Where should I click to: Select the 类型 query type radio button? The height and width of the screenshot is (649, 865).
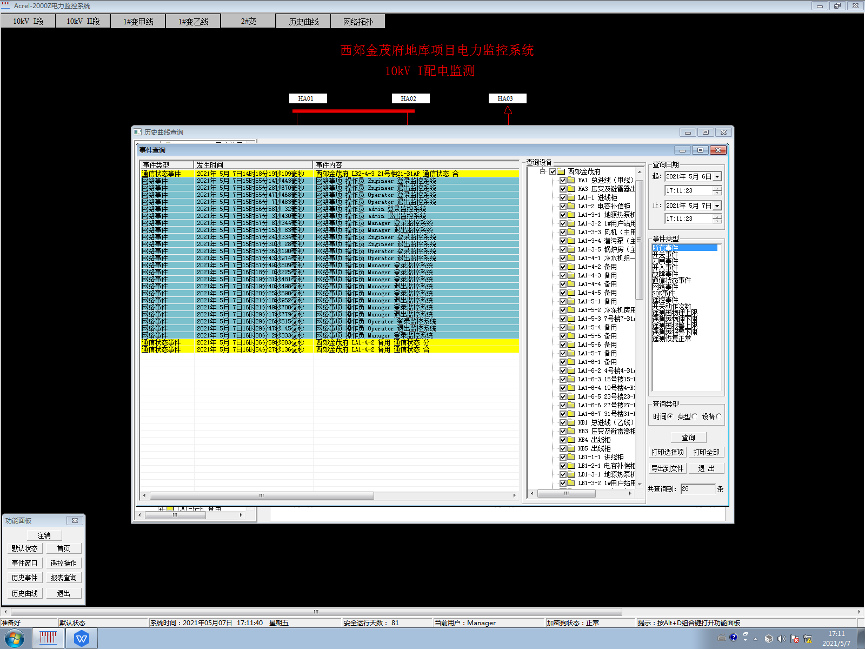(x=695, y=416)
